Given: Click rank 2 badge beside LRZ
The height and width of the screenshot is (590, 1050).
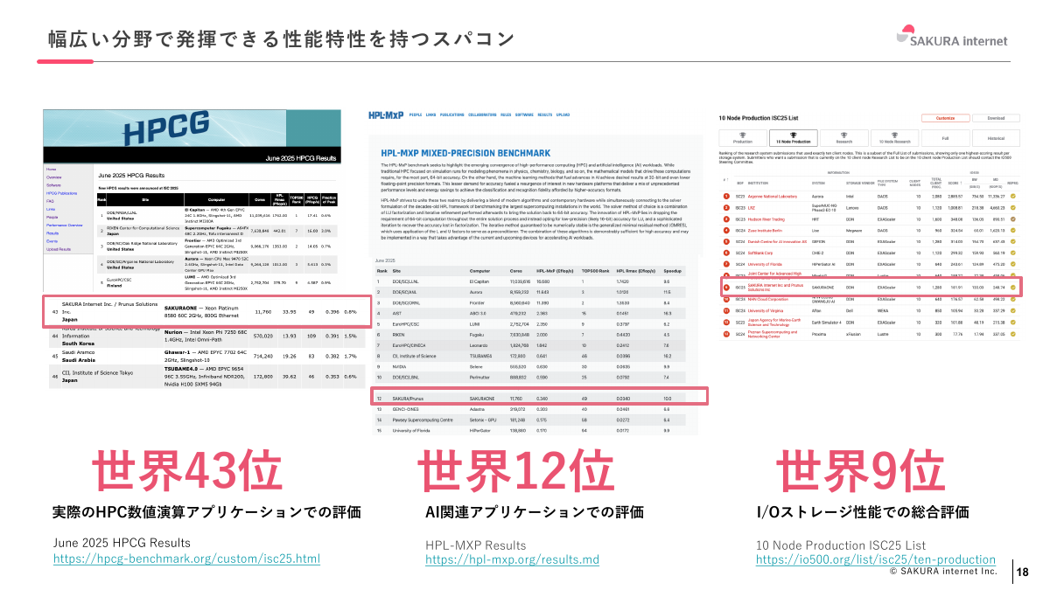Looking at the screenshot, I should click(x=726, y=207).
